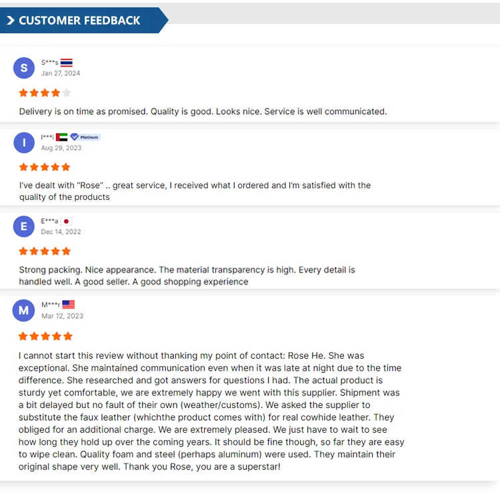Click the blue E reviewer avatar
This screenshot has width=500, height=494.
pyautogui.click(x=24, y=227)
